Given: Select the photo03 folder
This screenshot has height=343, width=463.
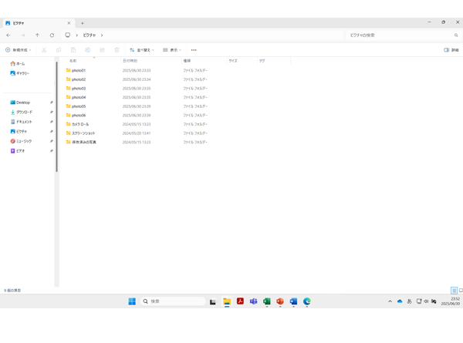Looking at the screenshot, I should pos(78,89).
